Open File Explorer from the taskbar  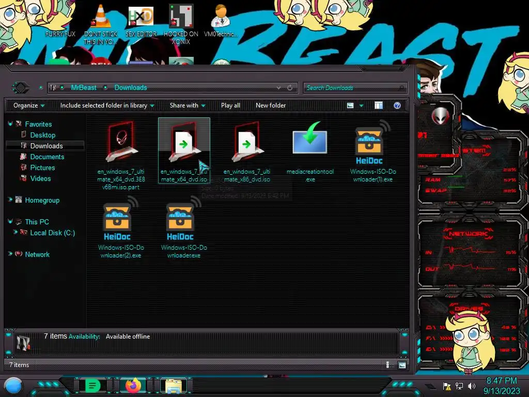click(x=174, y=386)
